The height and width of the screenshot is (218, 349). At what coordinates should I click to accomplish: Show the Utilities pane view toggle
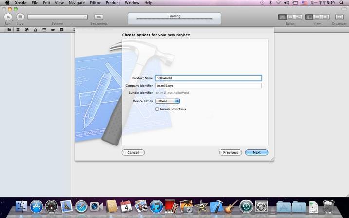[325, 17]
